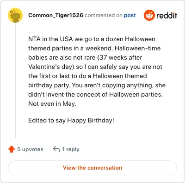The height and width of the screenshot is (183, 185).
Task: Click the "Not even in May." sentence
Action: click(52, 104)
